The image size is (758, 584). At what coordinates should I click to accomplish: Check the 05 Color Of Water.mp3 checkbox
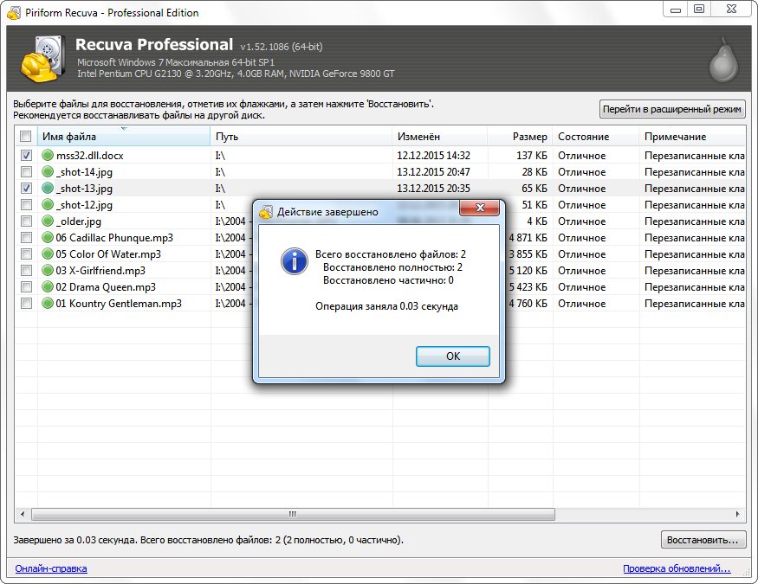click(26, 253)
